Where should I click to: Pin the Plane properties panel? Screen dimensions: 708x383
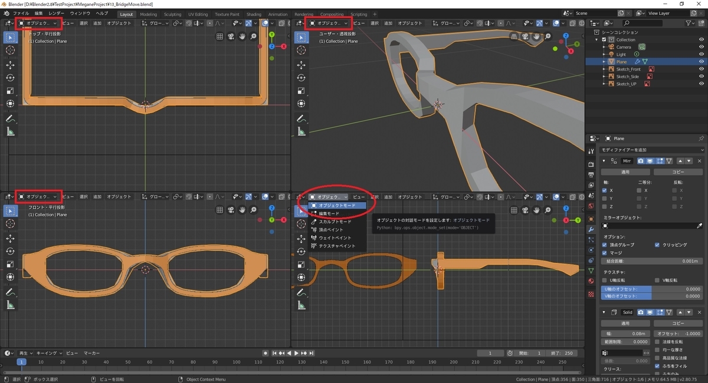coord(701,138)
